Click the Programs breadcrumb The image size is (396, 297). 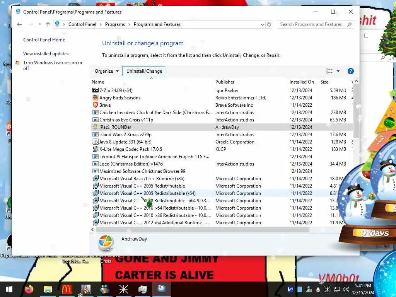pyautogui.click(x=115, y=24)
